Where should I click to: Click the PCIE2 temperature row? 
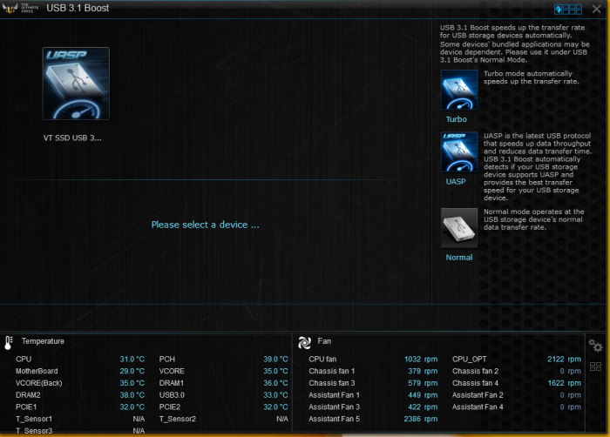coord(223,407)
